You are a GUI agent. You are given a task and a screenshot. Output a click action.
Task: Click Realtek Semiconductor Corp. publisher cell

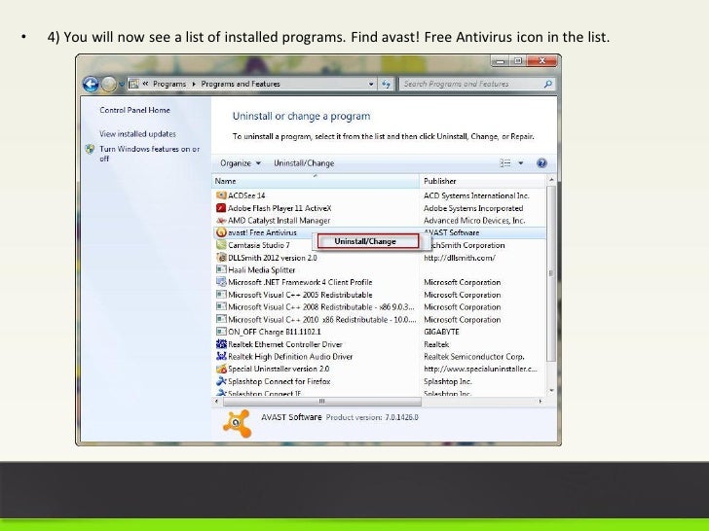474,357
